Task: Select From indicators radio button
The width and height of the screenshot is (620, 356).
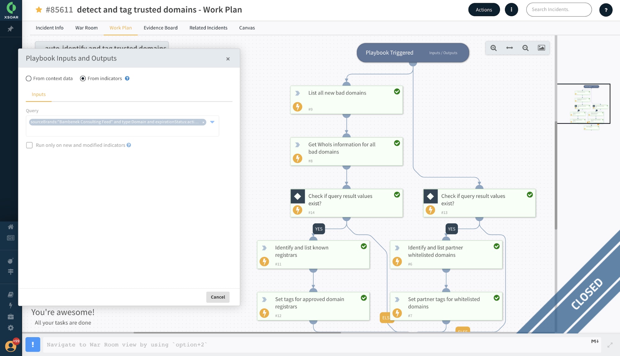Action: (82, 79)
